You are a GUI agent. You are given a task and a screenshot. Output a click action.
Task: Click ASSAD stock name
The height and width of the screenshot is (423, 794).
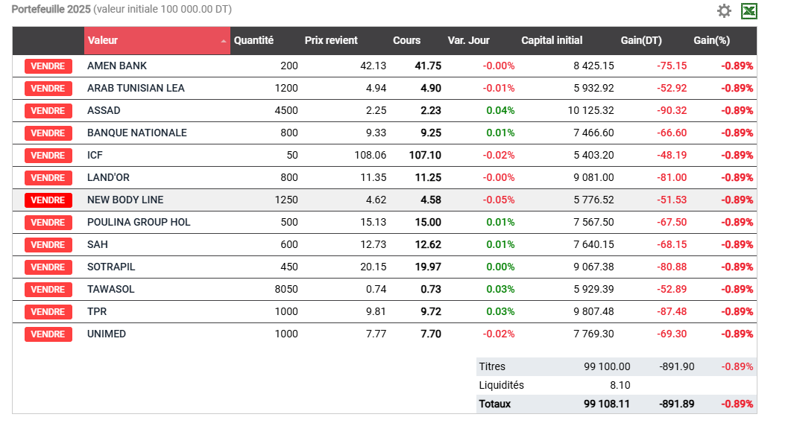click(104, 110)
